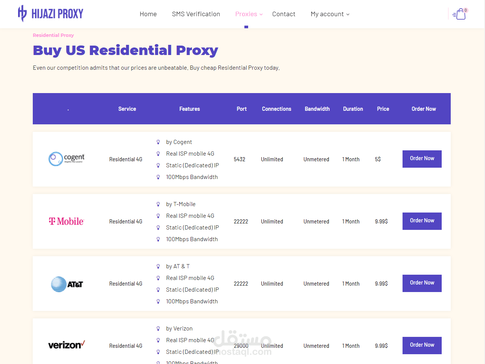Click the Features column header
The image size is (485, 364).
[189, 109]
